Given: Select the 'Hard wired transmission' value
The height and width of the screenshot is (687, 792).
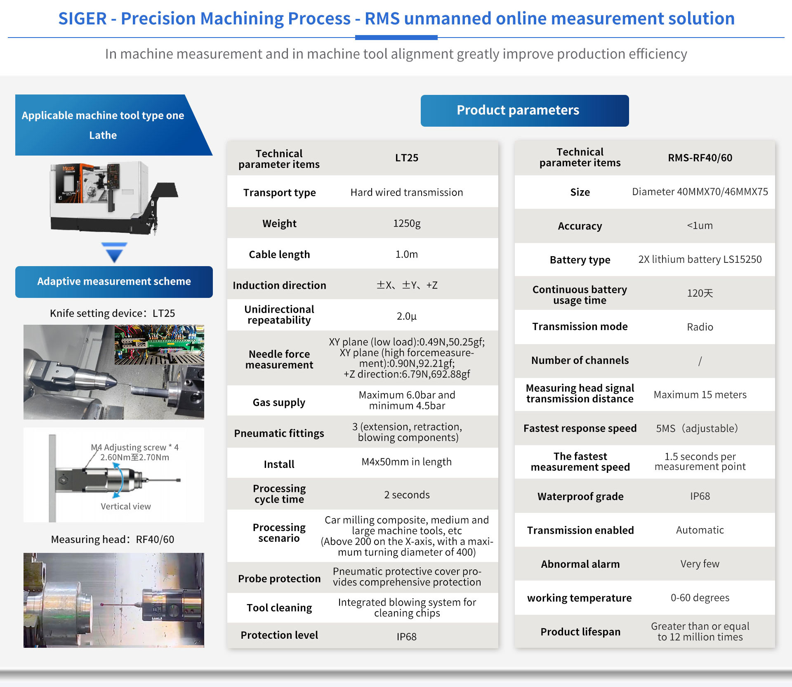Looking at the screenshot, I should click(x=407, y=192).
